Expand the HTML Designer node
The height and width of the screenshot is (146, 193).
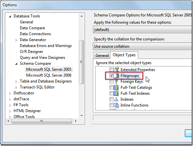pos(10,111)
